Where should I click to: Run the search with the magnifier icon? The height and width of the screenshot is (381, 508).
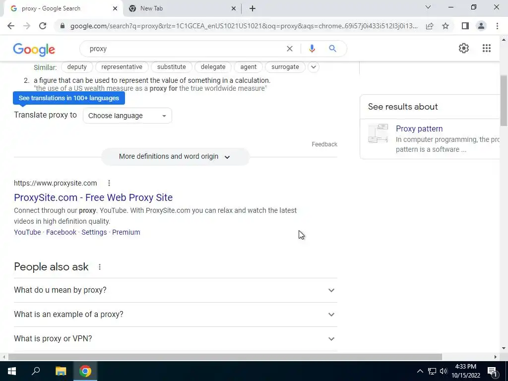(x=332, y=49)
